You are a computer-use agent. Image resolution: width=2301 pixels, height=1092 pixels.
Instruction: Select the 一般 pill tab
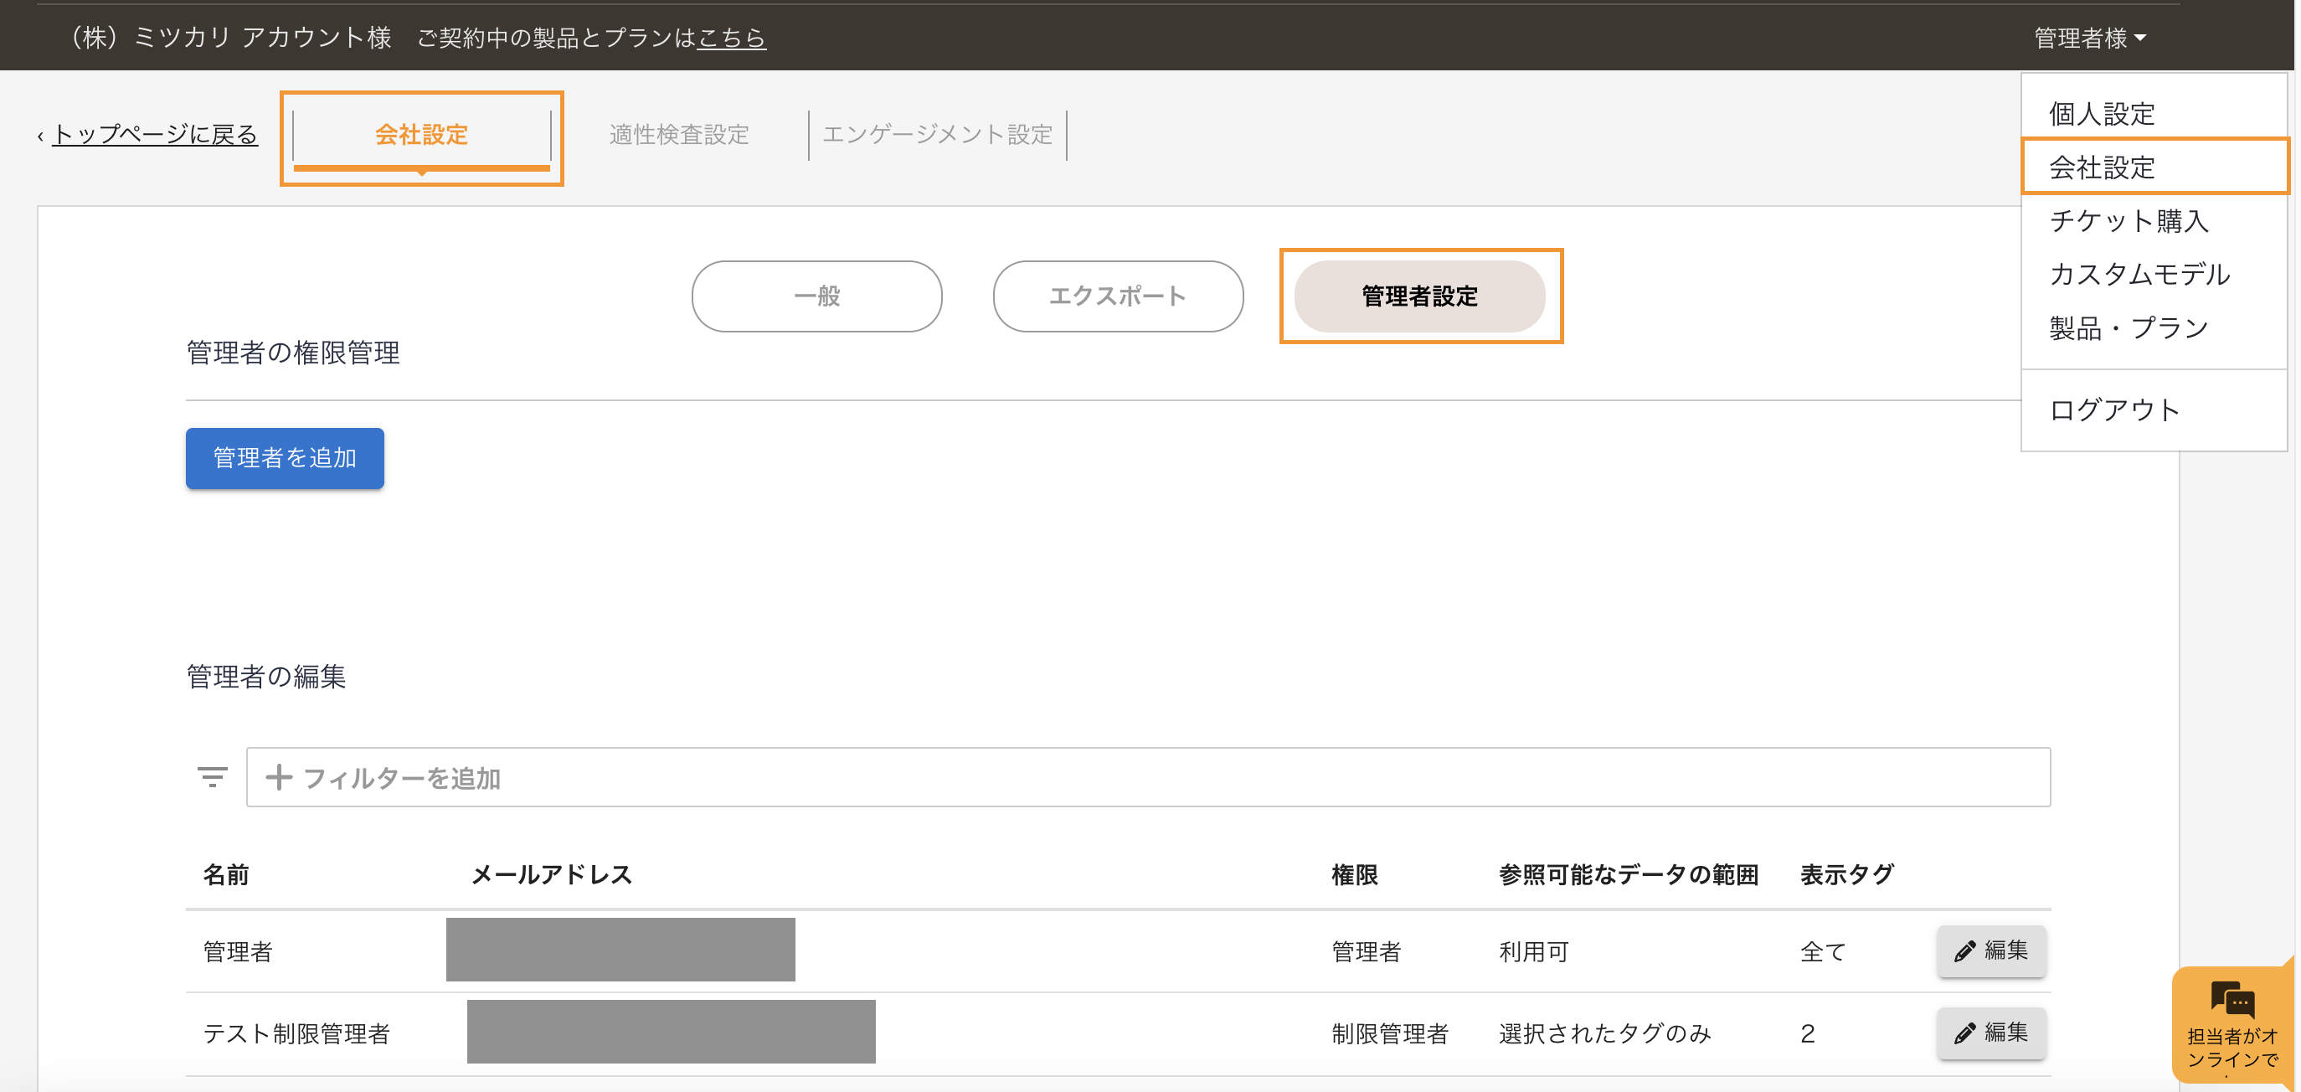point(816,296)
